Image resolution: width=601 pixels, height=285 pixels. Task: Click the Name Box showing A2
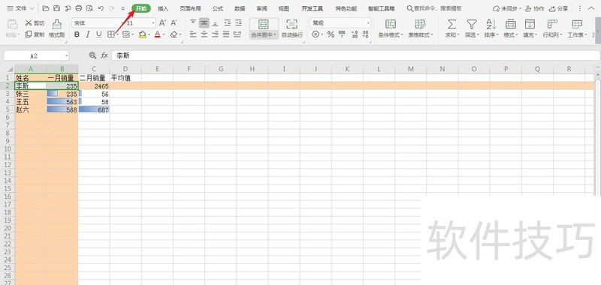click(36, 55)
